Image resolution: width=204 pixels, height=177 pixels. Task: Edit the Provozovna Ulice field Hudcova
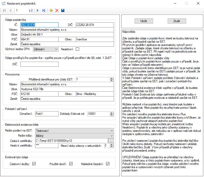tap(67, 89)
